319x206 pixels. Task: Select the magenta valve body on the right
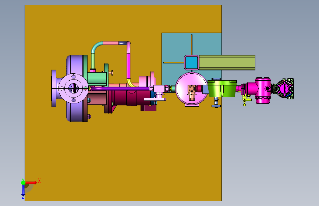coord(263,90)
